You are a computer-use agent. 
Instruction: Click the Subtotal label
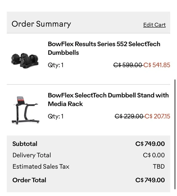[25, 144]
